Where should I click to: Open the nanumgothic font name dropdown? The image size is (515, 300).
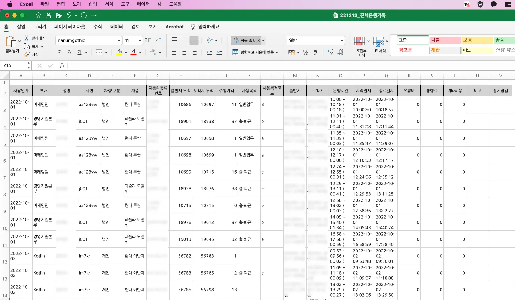tap(119, 40)
